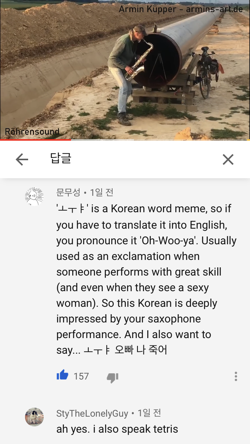Tap the back arrow beside 답글
The width and height of the screenshot is (250, 444).
click(22, 160)
